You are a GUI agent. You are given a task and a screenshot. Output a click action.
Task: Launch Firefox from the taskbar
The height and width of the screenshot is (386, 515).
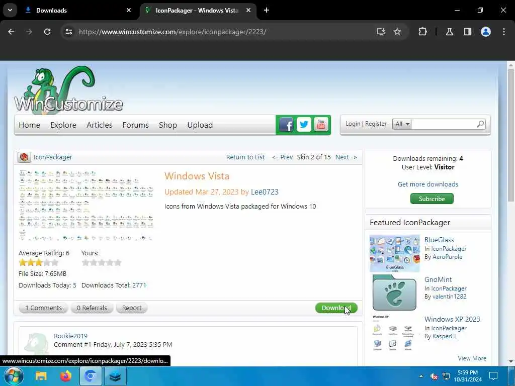point(66,376)
